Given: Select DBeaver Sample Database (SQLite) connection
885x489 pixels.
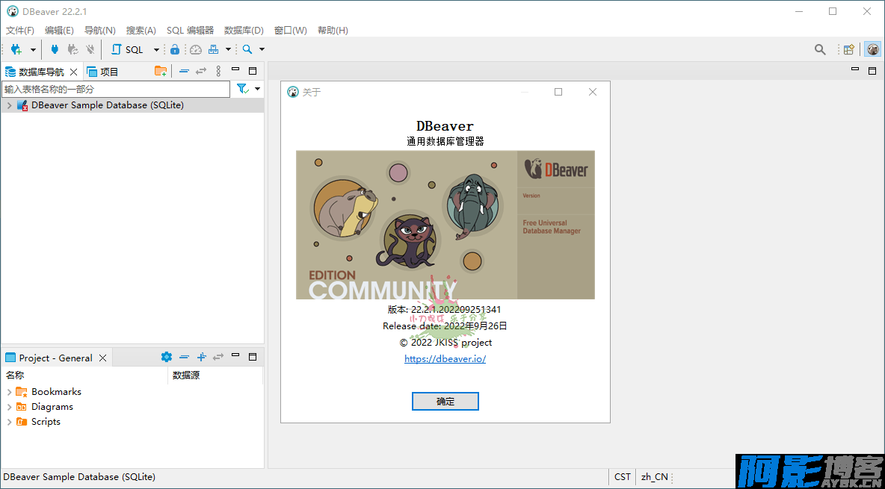Looking at the screenshot, I should tap(107, 105).
